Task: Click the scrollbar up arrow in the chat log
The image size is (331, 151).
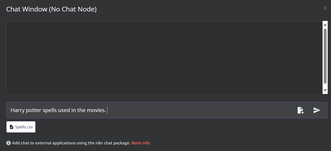Action: pos(325,25)
